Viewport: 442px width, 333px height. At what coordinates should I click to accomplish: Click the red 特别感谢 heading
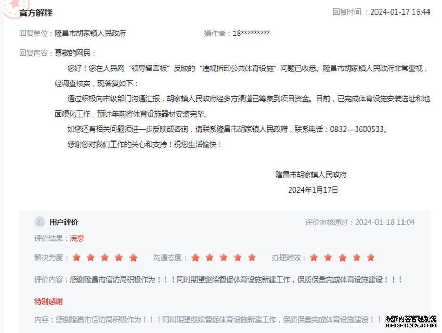click(48, 302)
